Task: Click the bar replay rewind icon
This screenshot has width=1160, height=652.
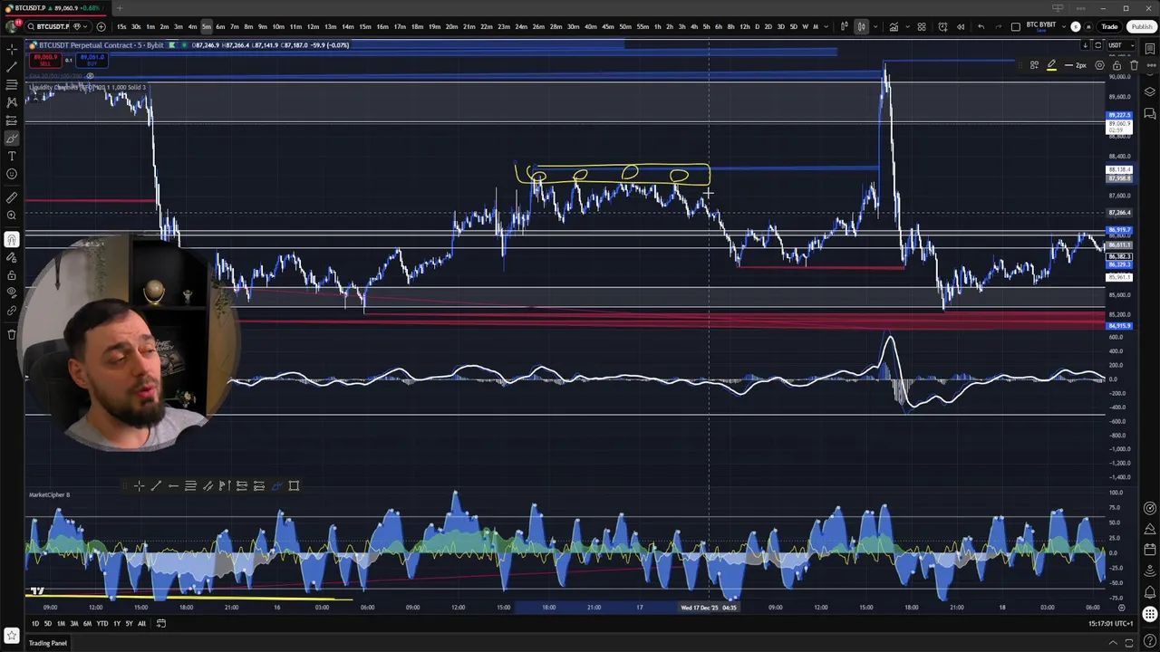Action: [x=961, y=27]
